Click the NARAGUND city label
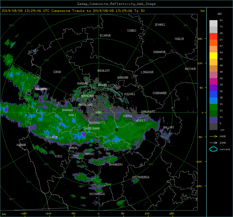The image size is (233, 217). point(88,96)
